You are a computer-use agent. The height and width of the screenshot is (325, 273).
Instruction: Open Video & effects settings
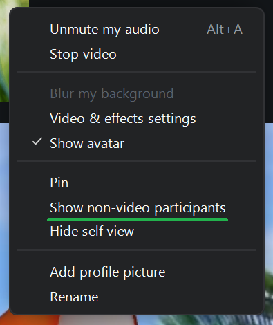coord(137,119)
